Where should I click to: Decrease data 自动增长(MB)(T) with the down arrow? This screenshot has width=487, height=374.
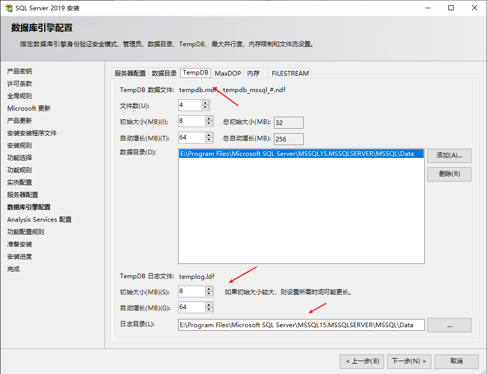(209, 139)
